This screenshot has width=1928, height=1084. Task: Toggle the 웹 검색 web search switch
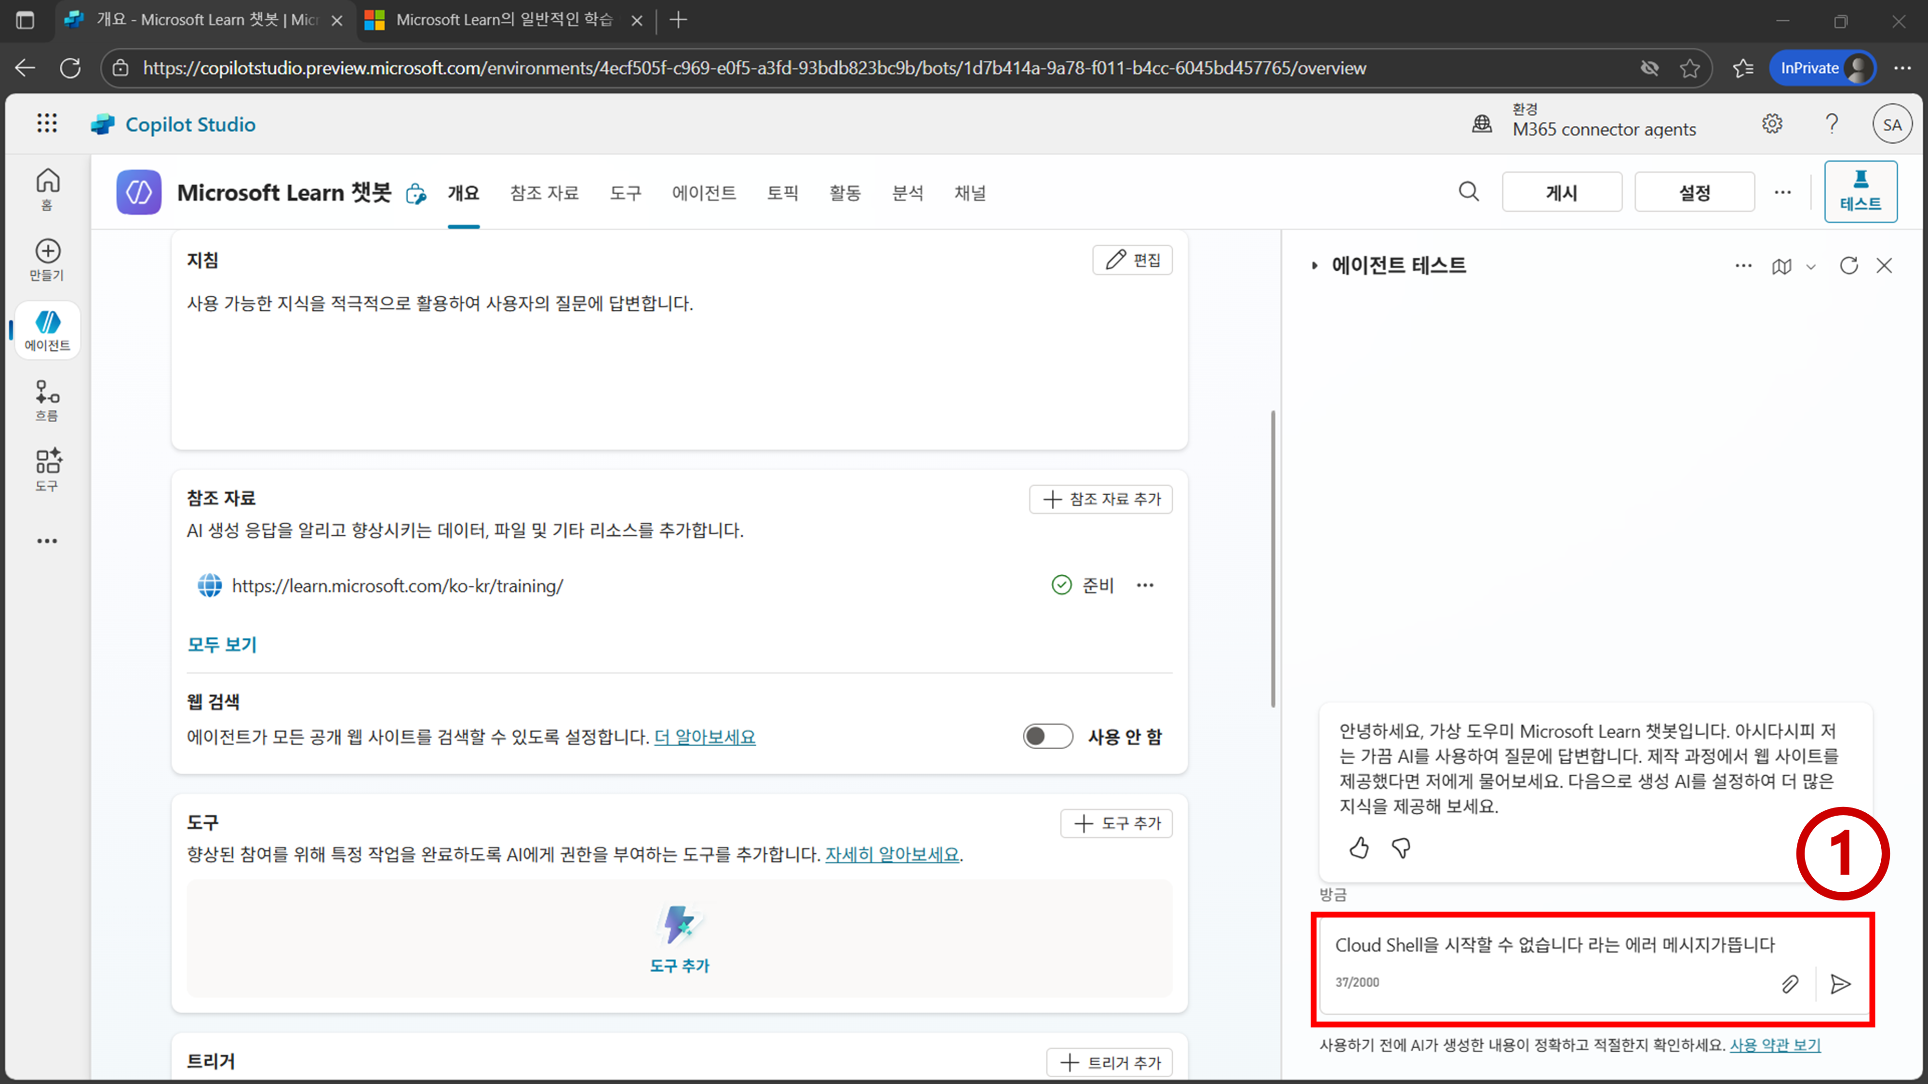1047,736
